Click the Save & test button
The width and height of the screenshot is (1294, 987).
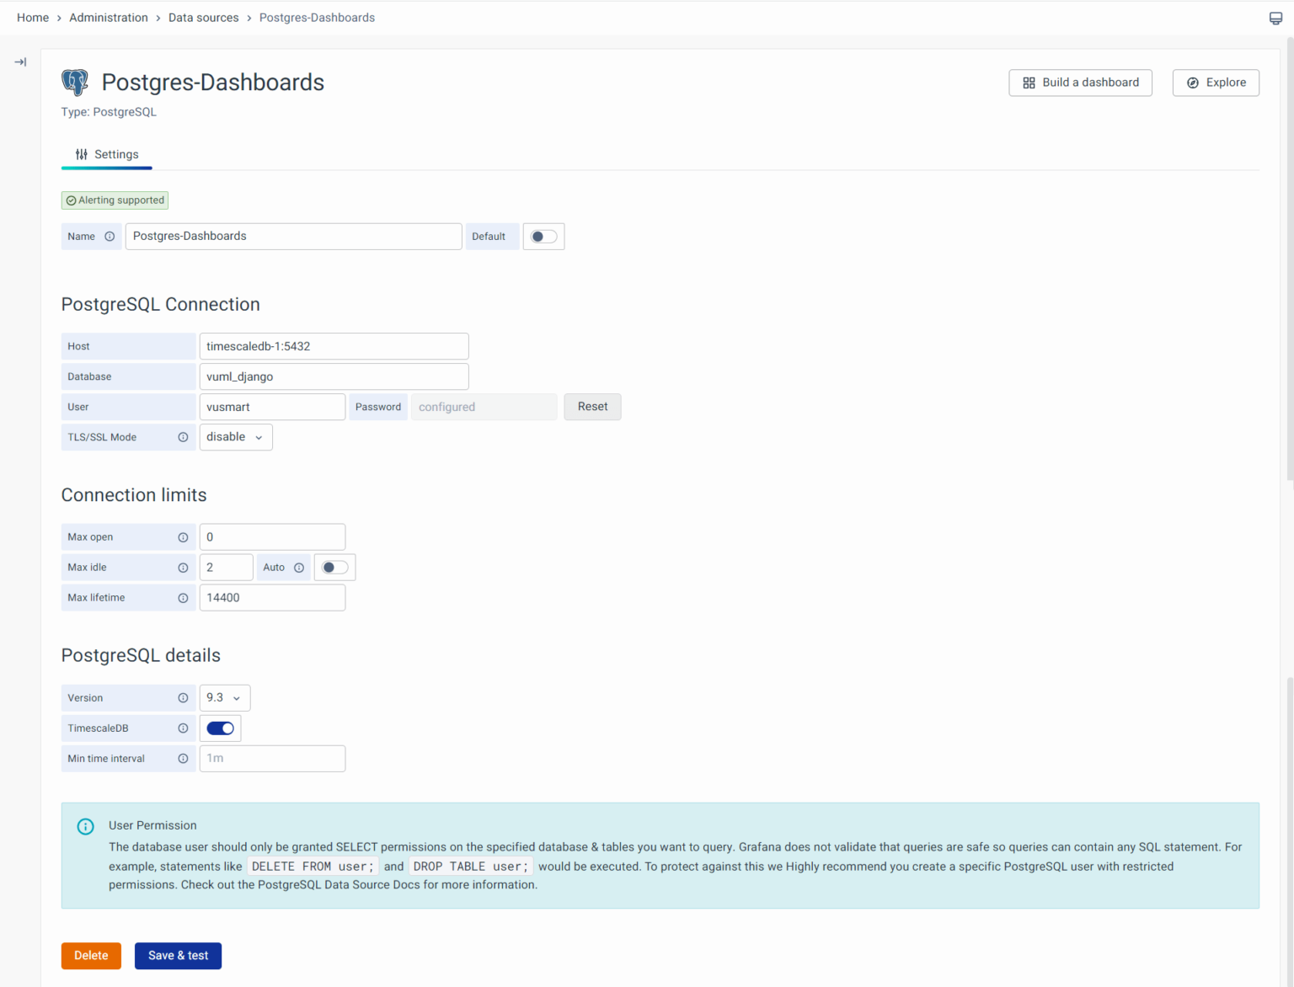click(x=178, y=956)
